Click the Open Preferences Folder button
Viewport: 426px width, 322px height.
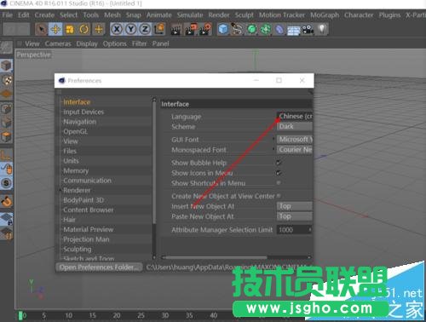(99, 267)
